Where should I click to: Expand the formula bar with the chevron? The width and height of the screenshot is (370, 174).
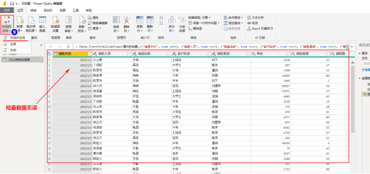coord(352,47)
